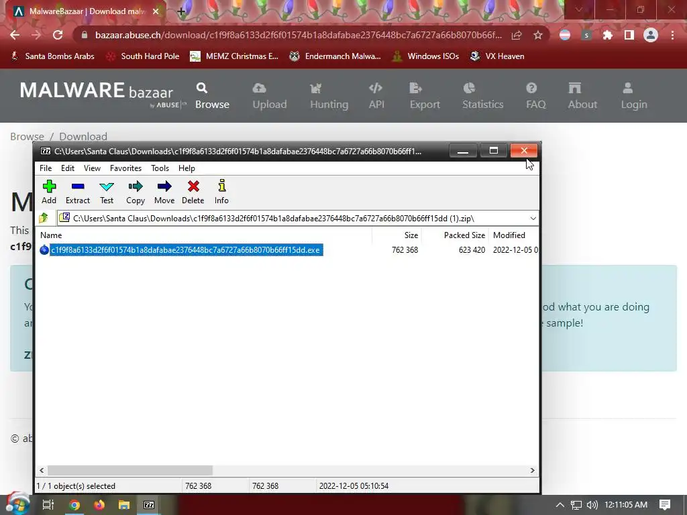
Task: Close the 7-Zip window
Action: 524,151
